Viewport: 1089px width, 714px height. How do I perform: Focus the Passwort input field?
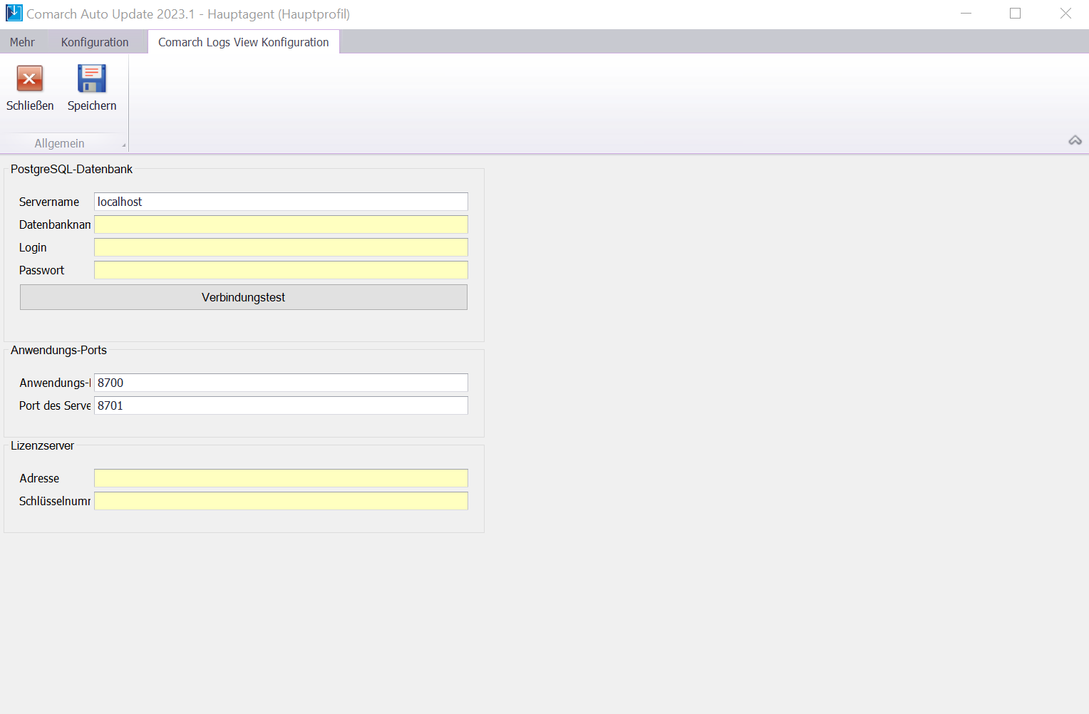tap(281, 270)
